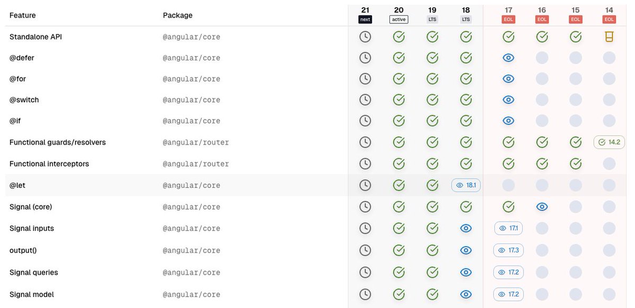Click the 14.2 badge for Functional guards/resolvers
The image size is (635, 308).
click(x=609, y=142)
